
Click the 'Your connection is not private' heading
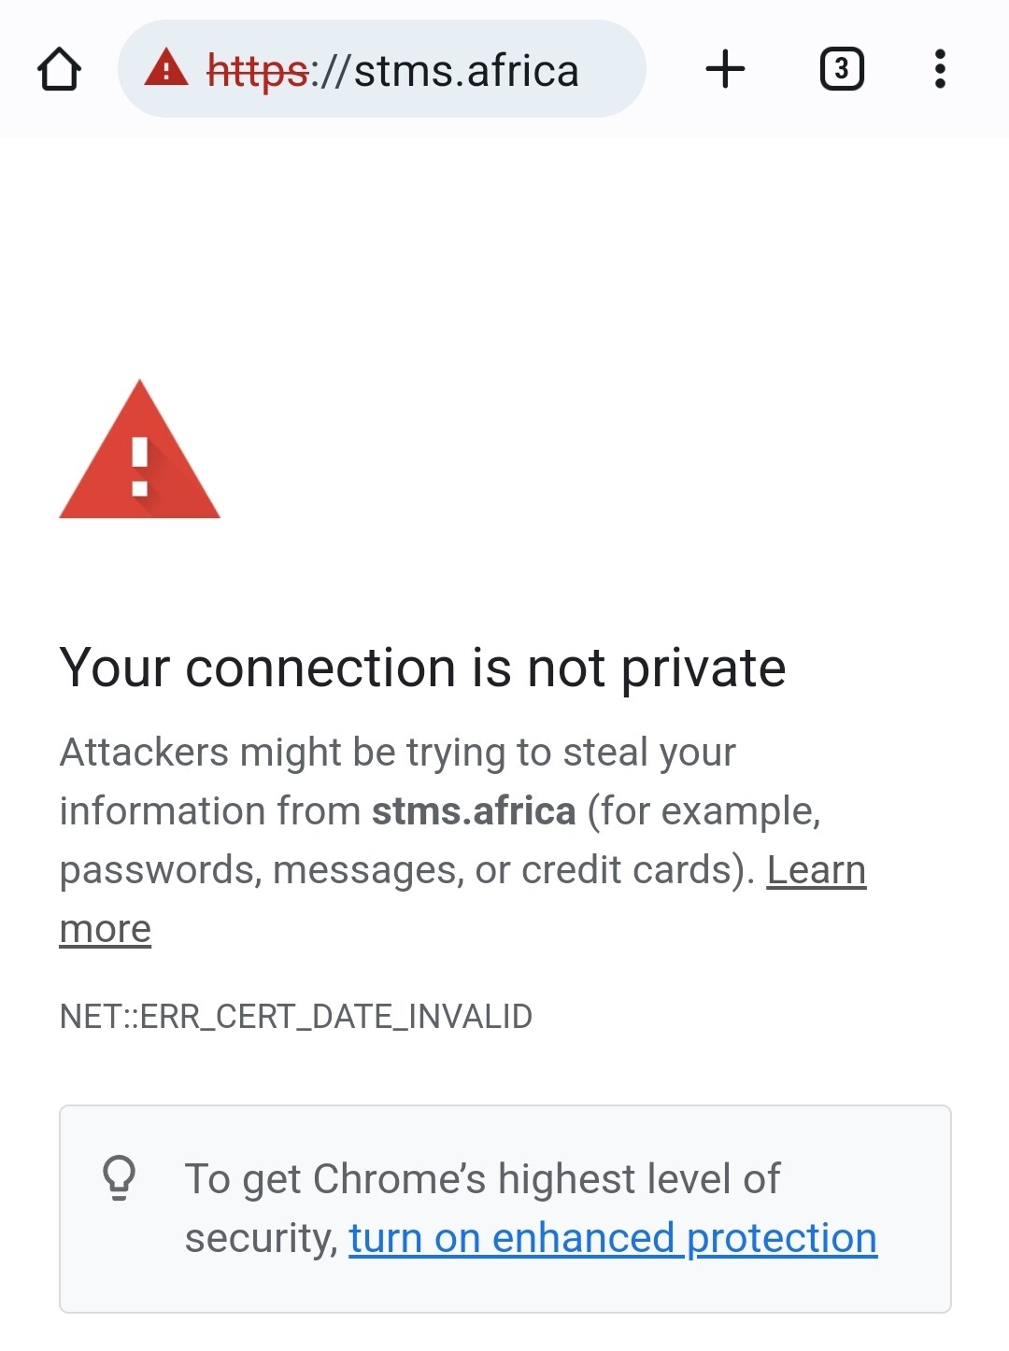pos(422,668)
